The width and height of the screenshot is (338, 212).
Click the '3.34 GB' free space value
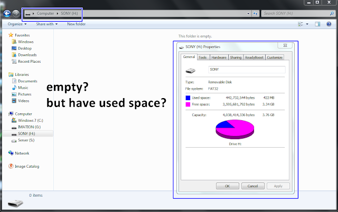click(x=268, y=104)
